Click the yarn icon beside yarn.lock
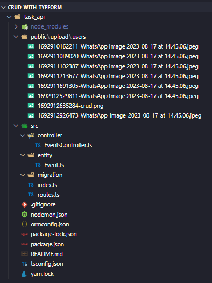The width and height of the screenshot is (212, 283). click(25, 274)
